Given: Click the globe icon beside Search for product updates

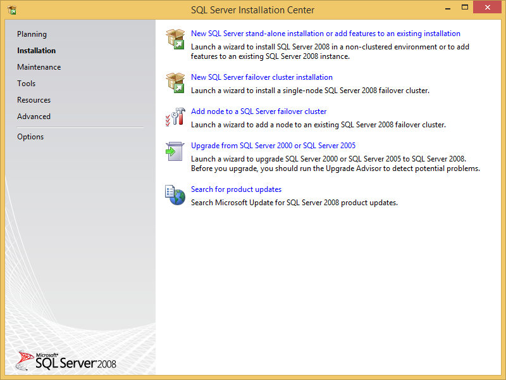Looking at the screenshot, I should pyautogui.click(x=175, y=194).
